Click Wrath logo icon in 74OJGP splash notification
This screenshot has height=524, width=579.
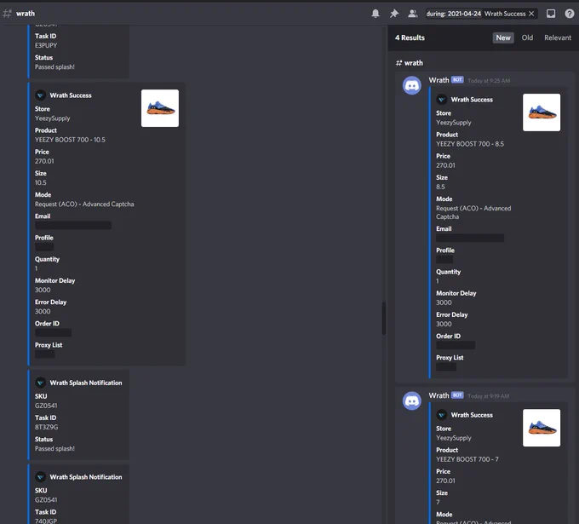pos(40,477)
